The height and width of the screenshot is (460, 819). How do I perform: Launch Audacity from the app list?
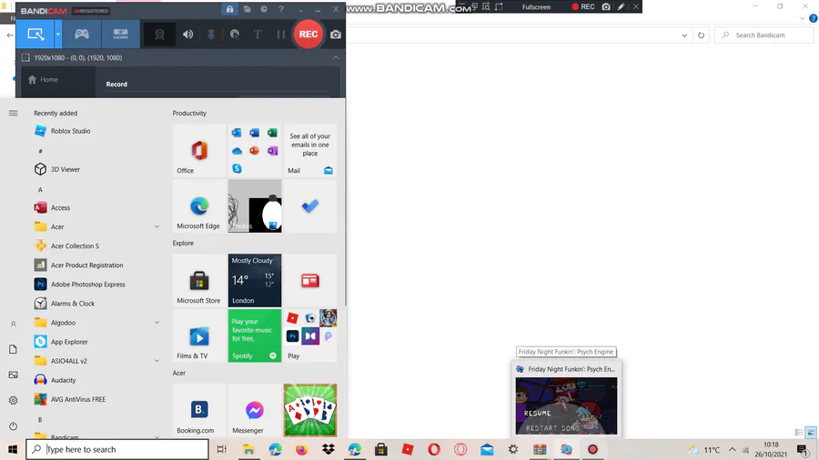click(x=63, y=380)
